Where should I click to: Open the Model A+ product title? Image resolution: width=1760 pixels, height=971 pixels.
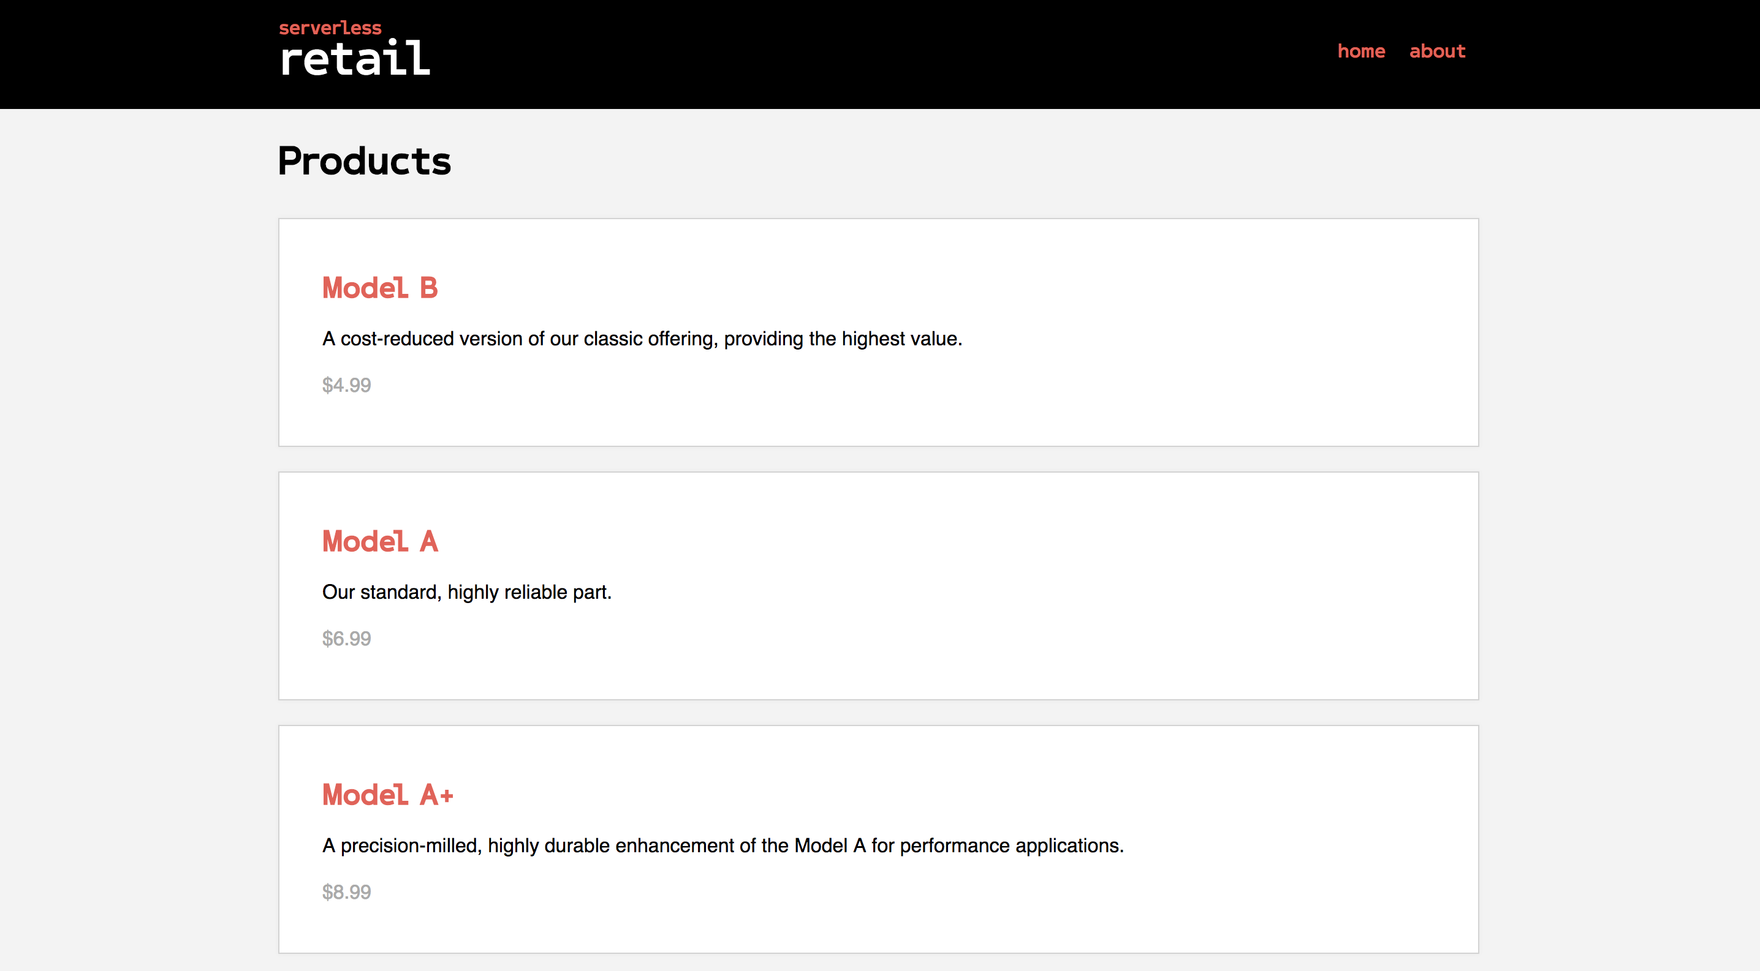387,795
